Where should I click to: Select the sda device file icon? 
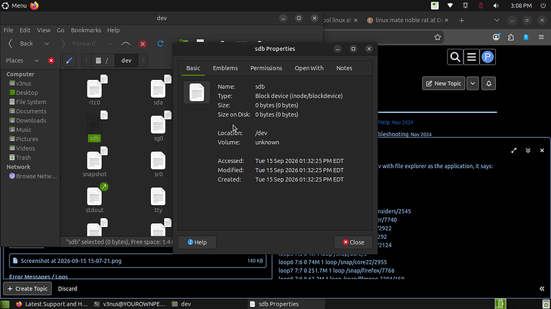coord(158,90)
